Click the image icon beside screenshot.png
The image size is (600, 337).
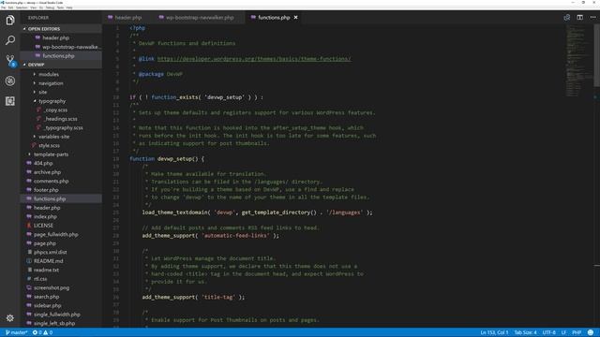pyautogui.click(x=29, y=287)
